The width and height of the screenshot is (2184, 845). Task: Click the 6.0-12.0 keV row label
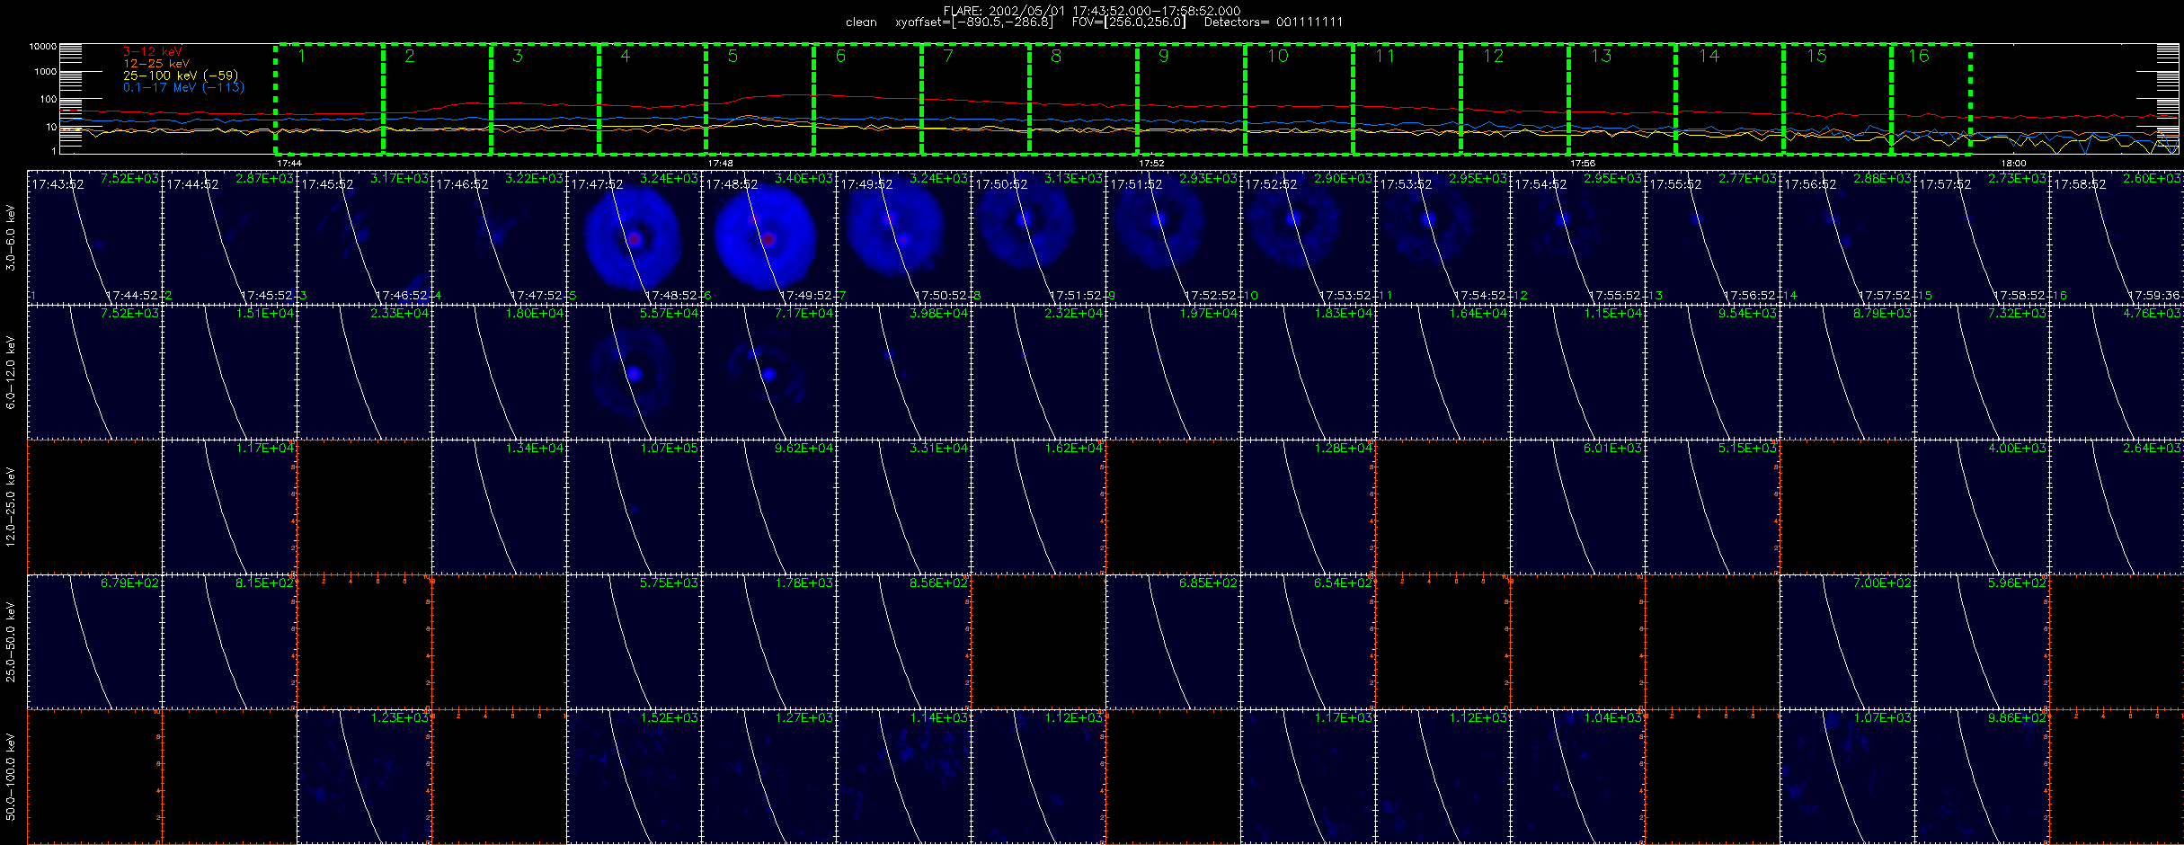11,372
